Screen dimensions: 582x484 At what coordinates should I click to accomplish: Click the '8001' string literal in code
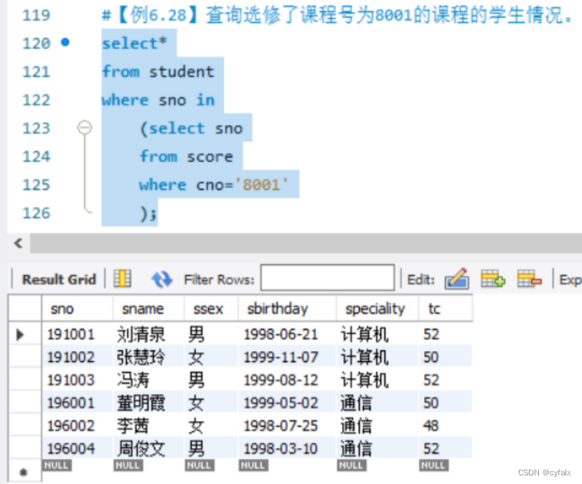[261, 185]
